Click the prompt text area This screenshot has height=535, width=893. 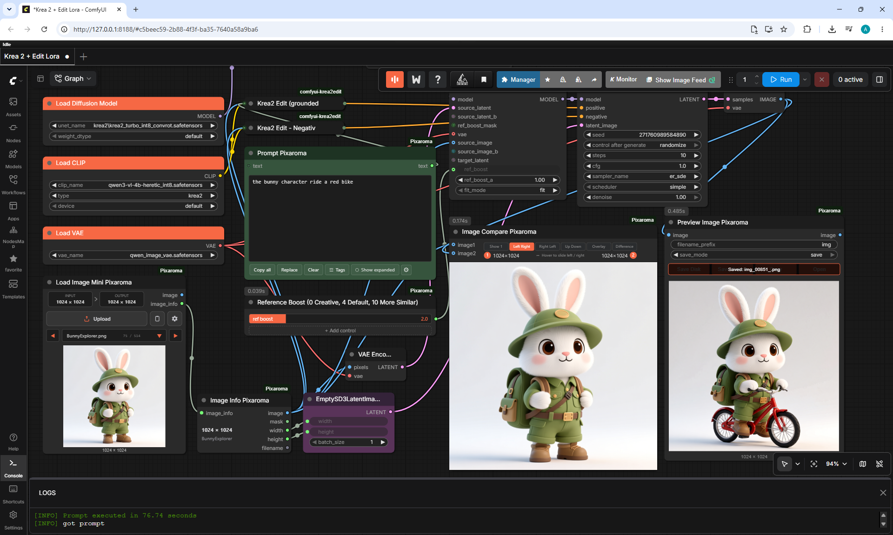point(340,218)
